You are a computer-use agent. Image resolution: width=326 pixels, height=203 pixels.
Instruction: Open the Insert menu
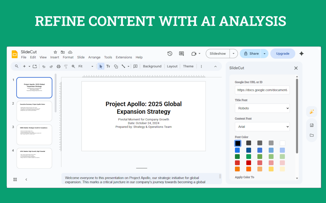(x=55, y=57)
